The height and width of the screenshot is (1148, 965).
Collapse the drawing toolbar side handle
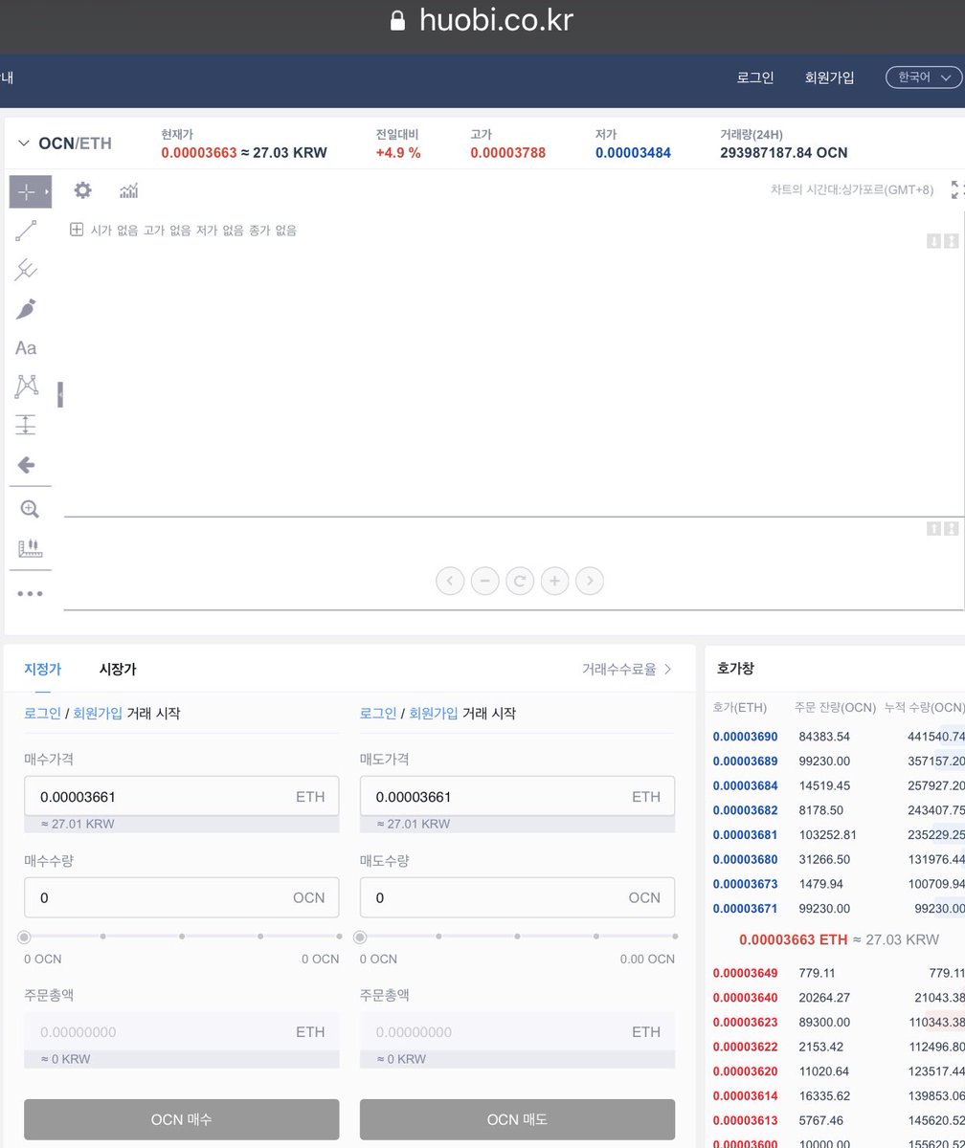click(60, 394)
